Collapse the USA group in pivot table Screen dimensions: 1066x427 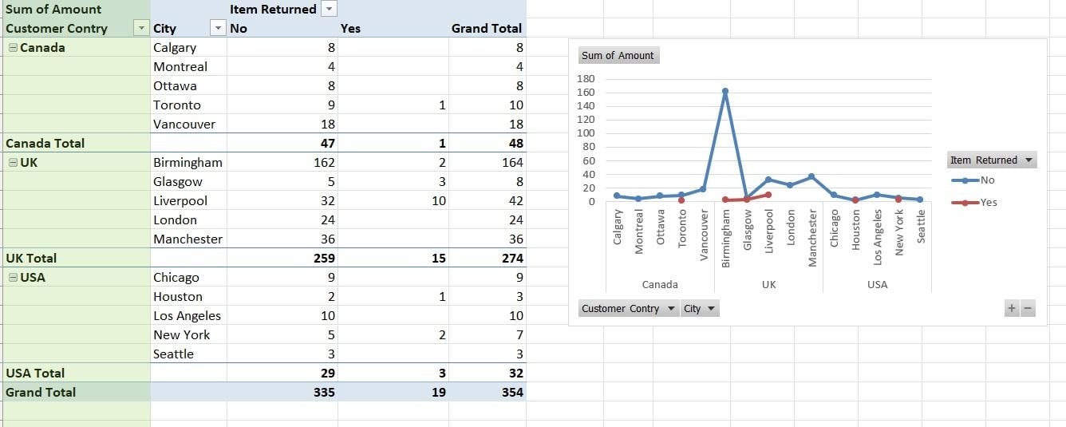click(x=13, y=278)
